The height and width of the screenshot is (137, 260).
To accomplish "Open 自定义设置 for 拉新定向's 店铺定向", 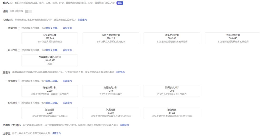I will coord(52,28).
